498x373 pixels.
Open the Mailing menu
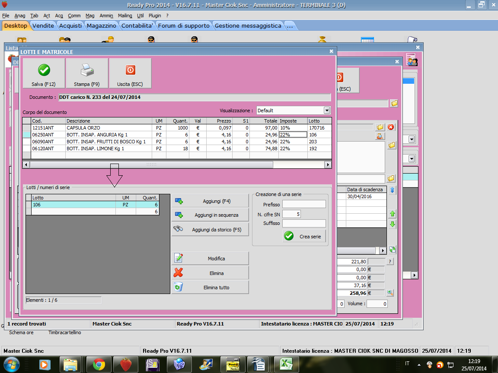click(x=125, y=16)
